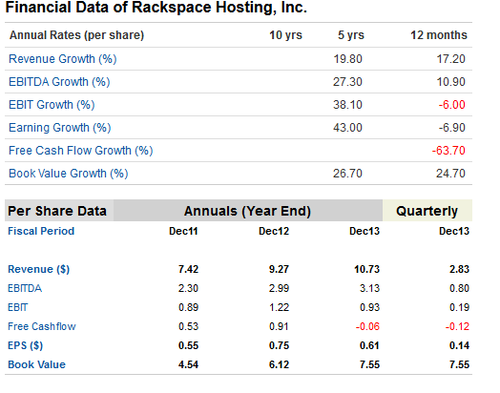Select the 10.73 revenue value
Viewport: 500px width, 393px height.
(x=367, y=269)
